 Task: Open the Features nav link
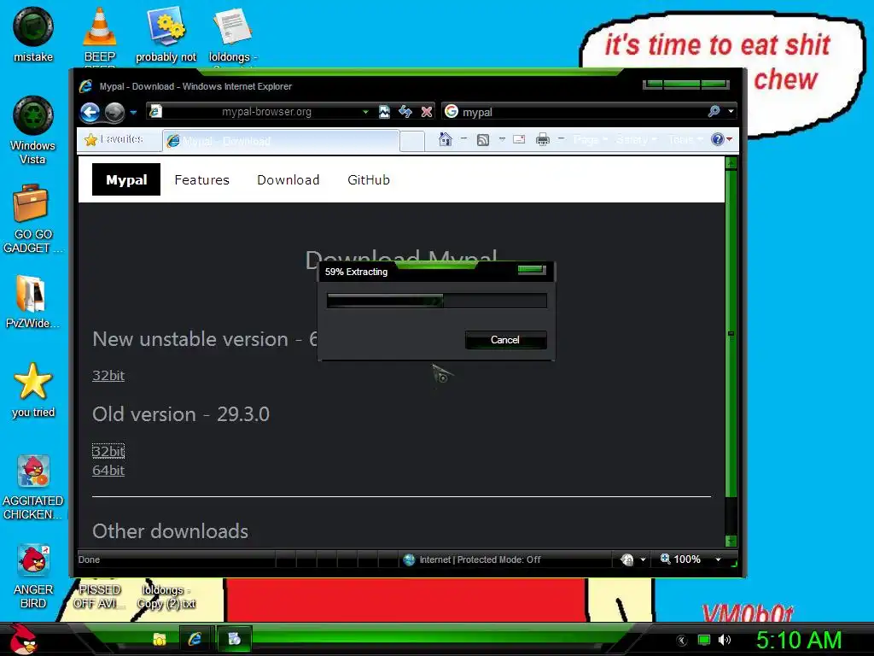201,179
